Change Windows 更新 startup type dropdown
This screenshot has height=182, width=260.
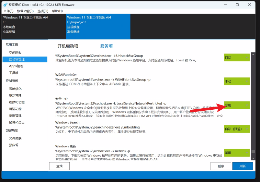[x=237, y=153]
